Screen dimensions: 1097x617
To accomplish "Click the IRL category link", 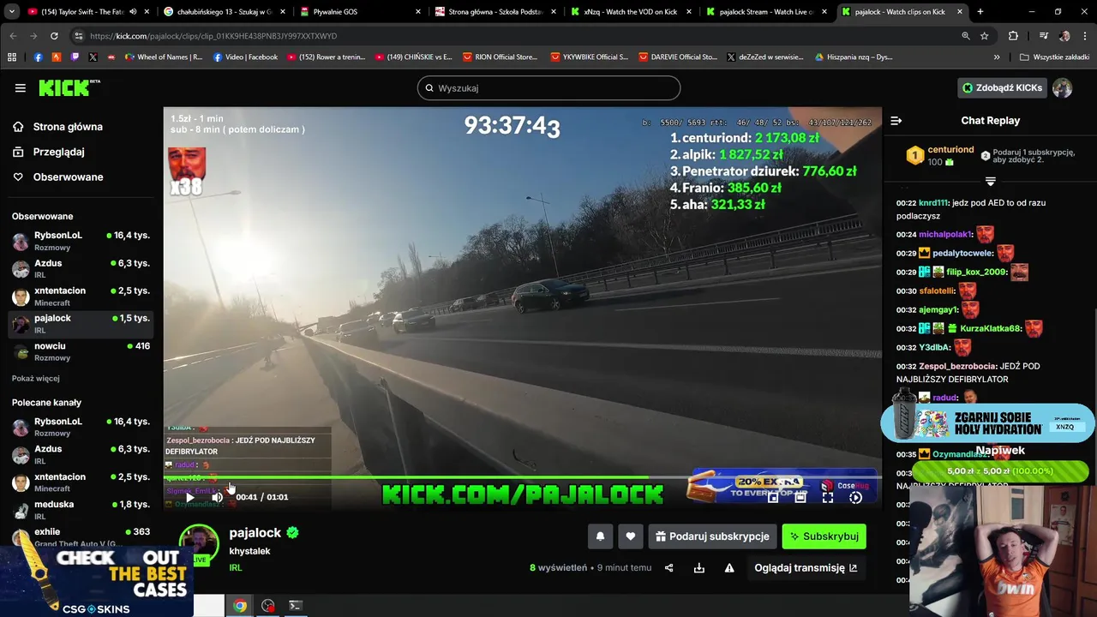I will tap(236, 567).
